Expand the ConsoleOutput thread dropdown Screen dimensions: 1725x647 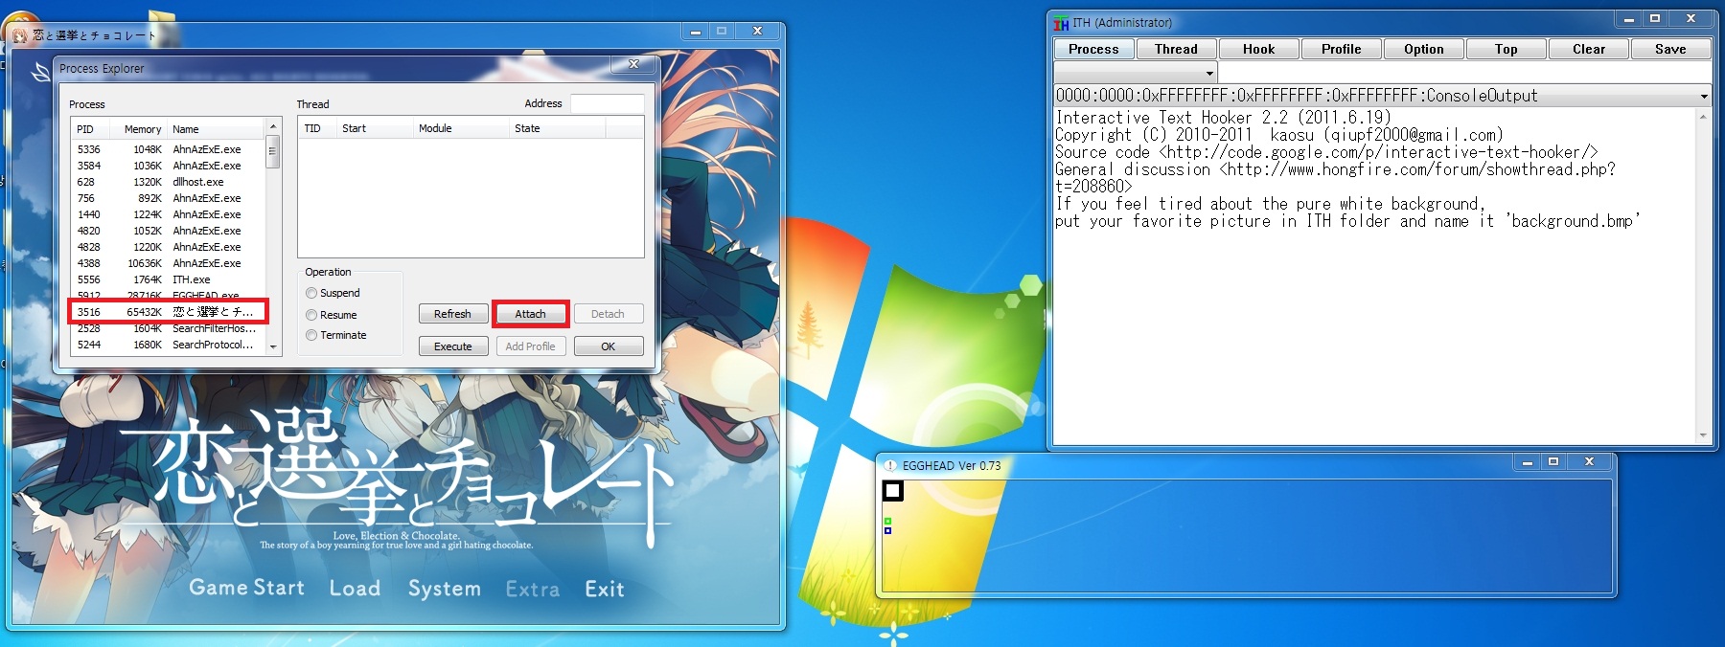coord(1703,96)
